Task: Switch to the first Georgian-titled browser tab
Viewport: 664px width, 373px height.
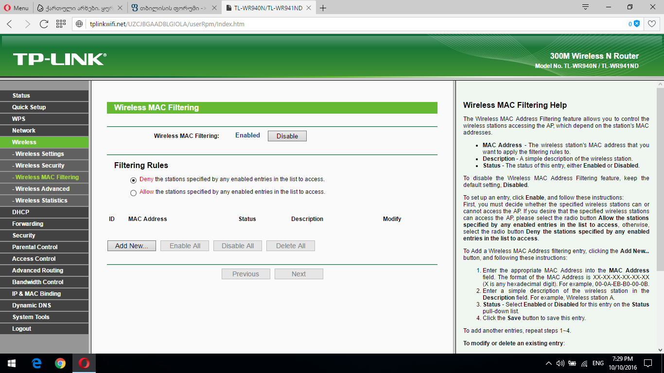Action: (x=80, y=8)
